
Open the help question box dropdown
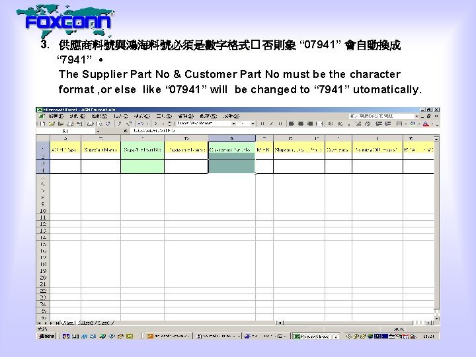point(416,116)
